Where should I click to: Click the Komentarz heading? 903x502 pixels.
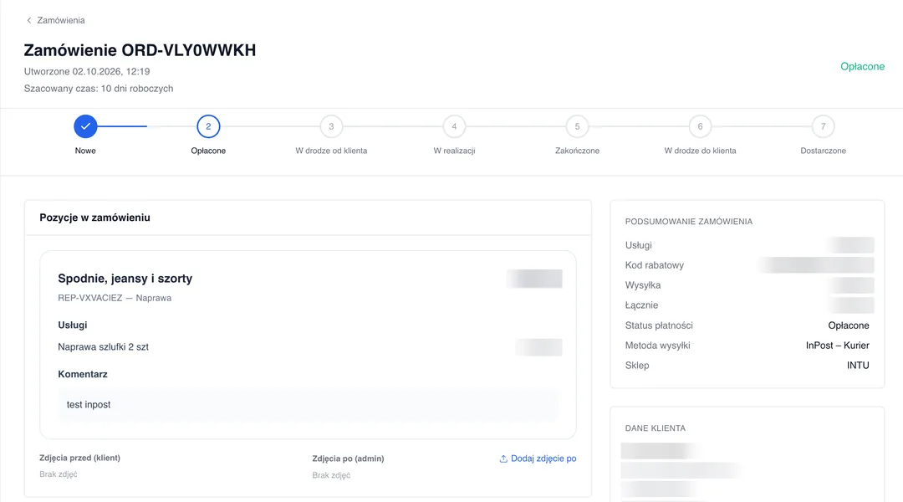point(83,374)
